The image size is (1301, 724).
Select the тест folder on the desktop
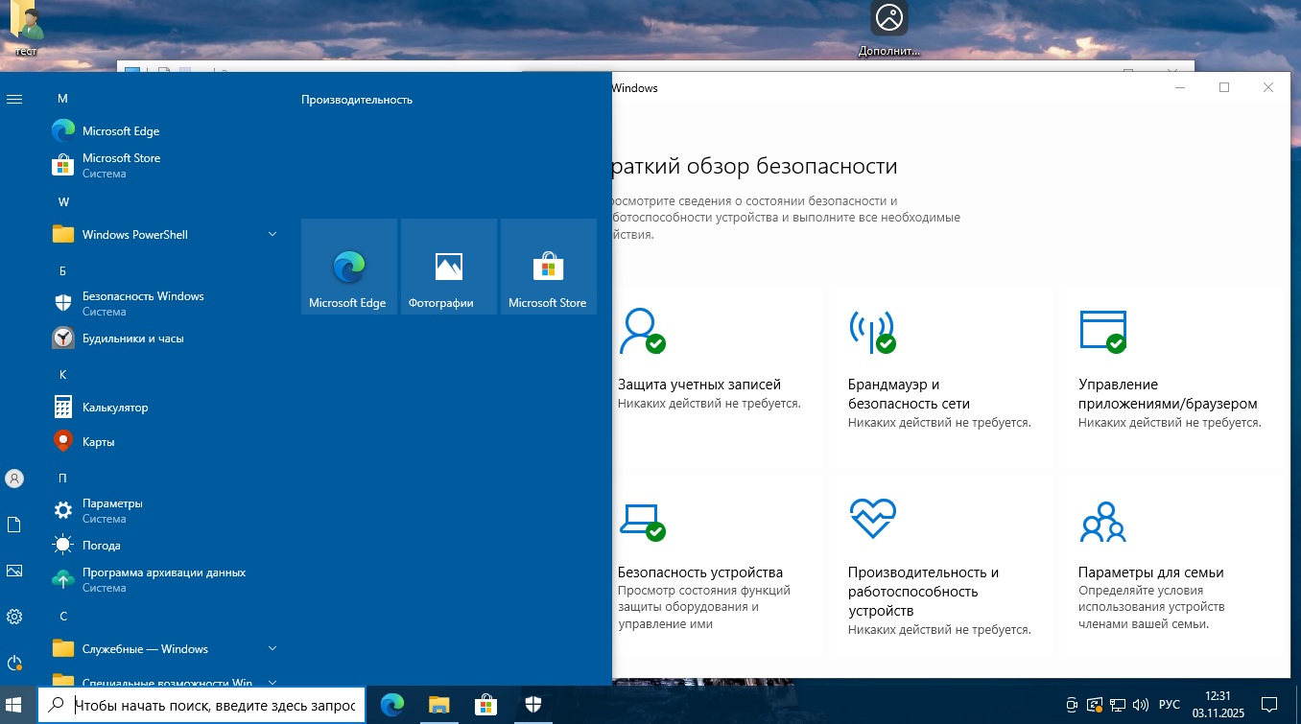pyautogui.click(x=26, y=29)
